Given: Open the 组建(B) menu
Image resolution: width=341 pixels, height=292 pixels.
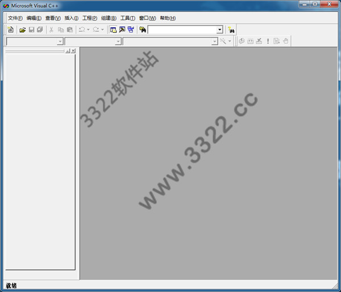Looking at the screenshot, I should point(109,18).
